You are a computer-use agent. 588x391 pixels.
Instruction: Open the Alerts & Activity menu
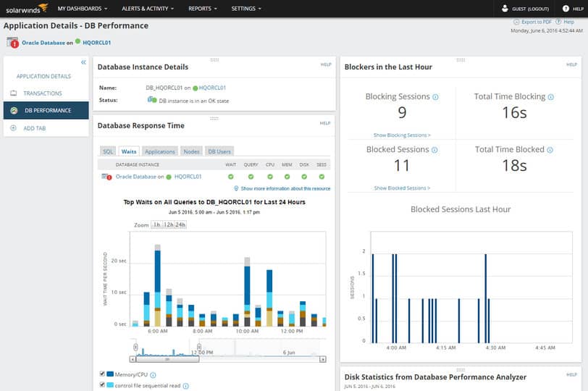click(148, 8)
